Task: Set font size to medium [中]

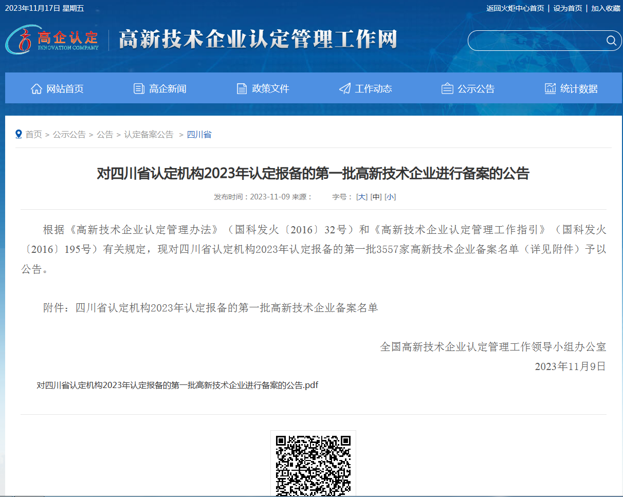Action: (376, 197)
